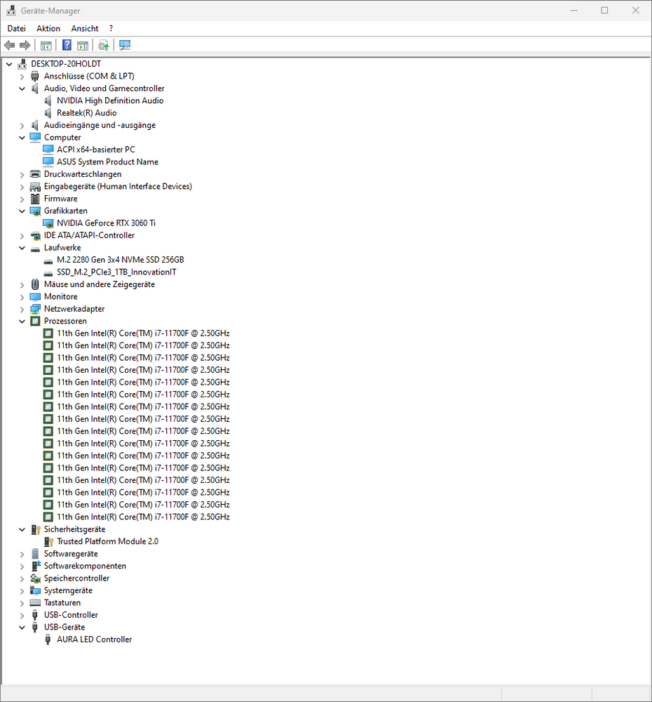This screenshot has width=652, height=702.
Task: Click the Trusted Platform Module 2.0 device icon
Action: [49, 542]
